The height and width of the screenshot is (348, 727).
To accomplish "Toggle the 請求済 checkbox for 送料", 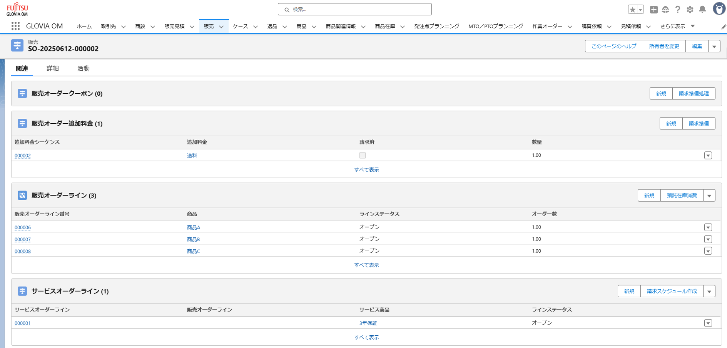I will point(363,155).
